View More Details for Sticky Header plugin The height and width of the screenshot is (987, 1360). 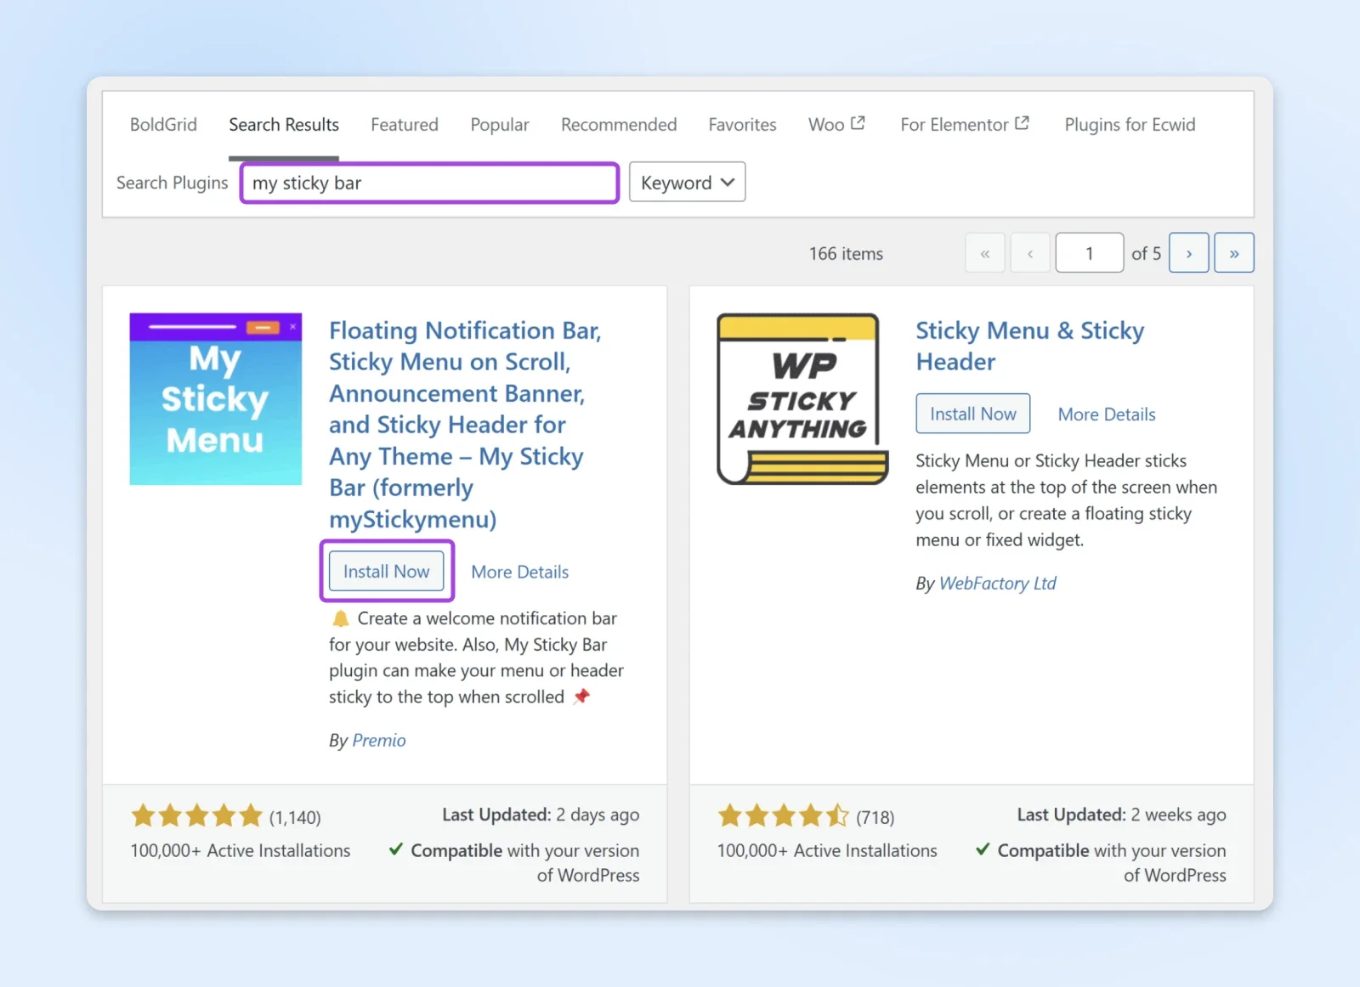[1107, 415]
